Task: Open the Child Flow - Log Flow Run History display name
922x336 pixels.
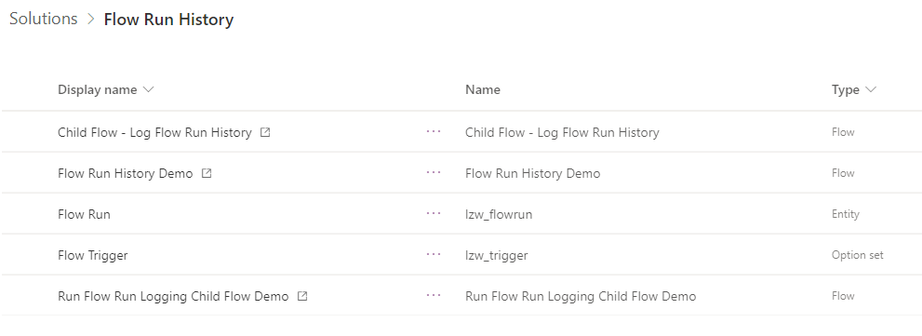Action: 154,132
